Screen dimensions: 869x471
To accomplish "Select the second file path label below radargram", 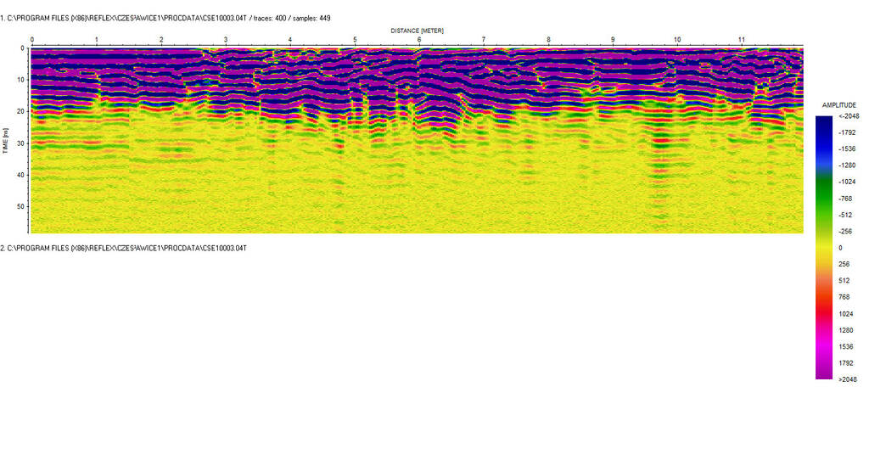I will (x=124, y=247).
